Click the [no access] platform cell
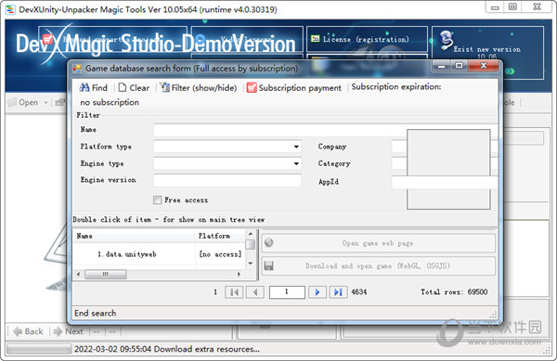 click(x=220, y=254)
